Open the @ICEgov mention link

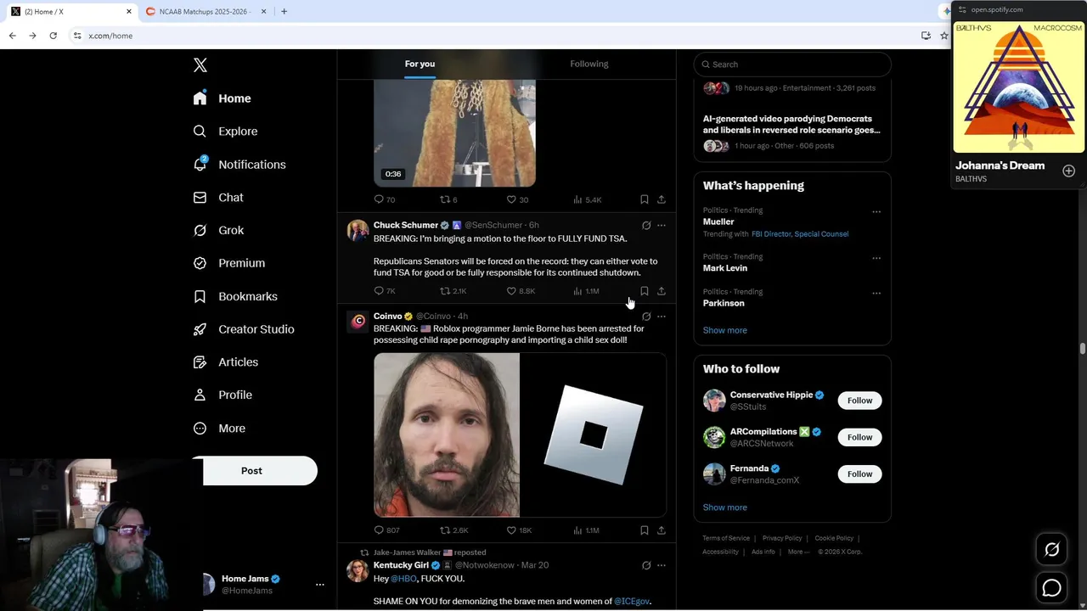(x=632, y=602)
